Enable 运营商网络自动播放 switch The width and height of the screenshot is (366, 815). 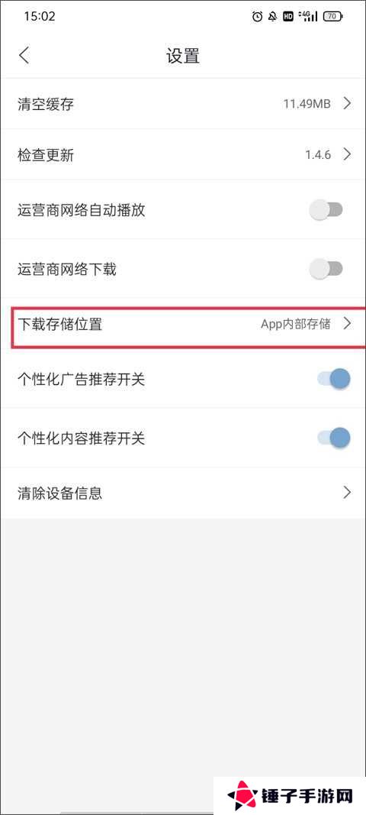326,210
